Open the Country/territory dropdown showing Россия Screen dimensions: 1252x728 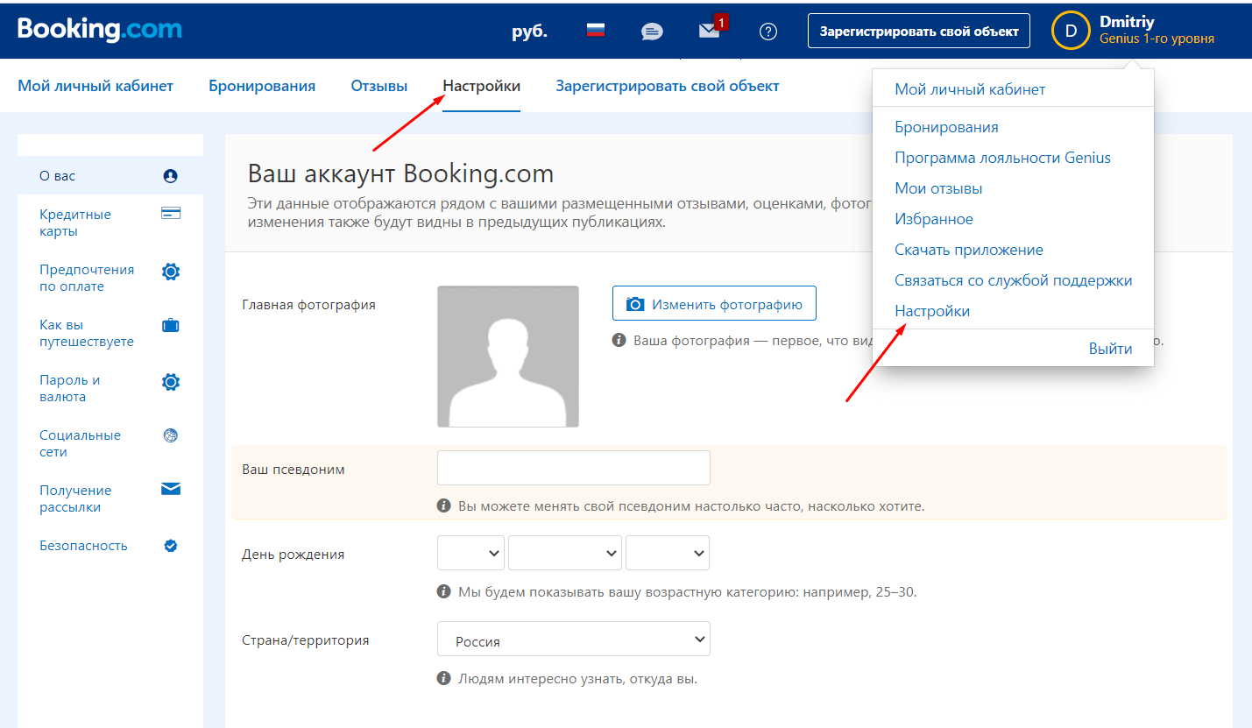573,640
